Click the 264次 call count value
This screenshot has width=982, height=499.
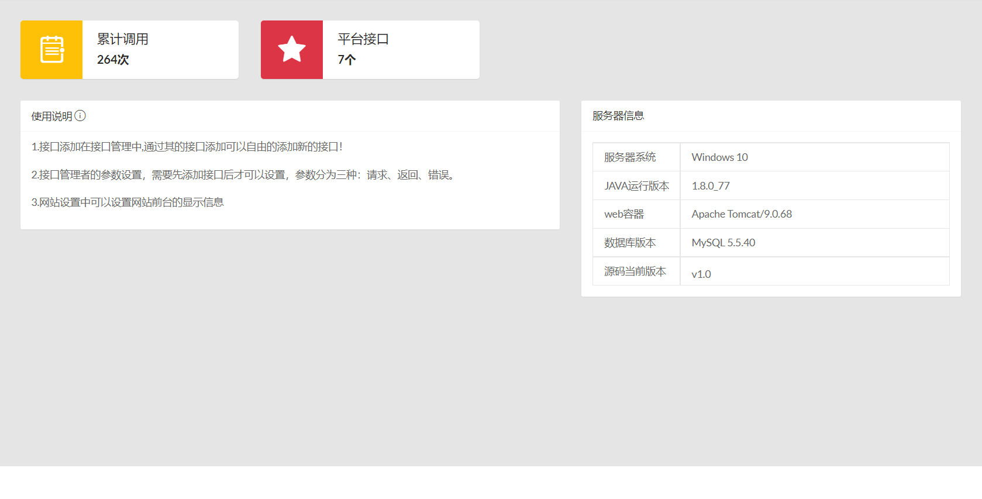tap(113, 60)
